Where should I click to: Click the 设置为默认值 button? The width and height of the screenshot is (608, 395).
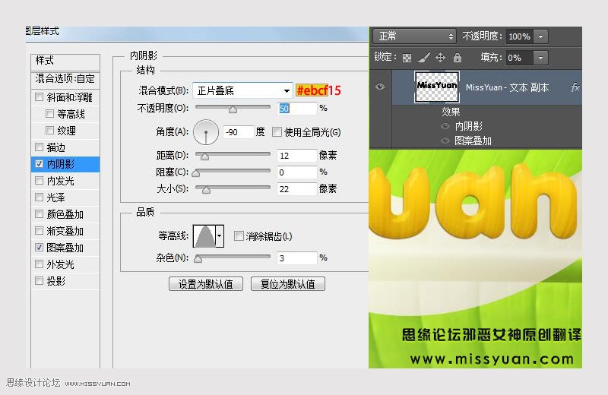click(x=206, y=284)
